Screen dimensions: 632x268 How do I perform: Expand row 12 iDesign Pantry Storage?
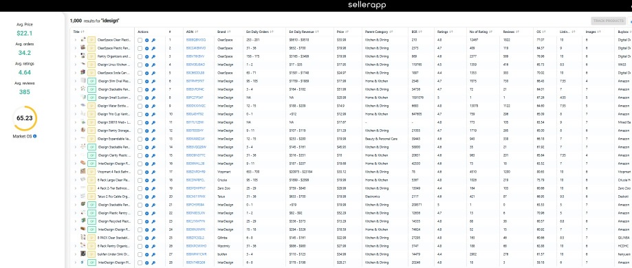tap(75, 131)
